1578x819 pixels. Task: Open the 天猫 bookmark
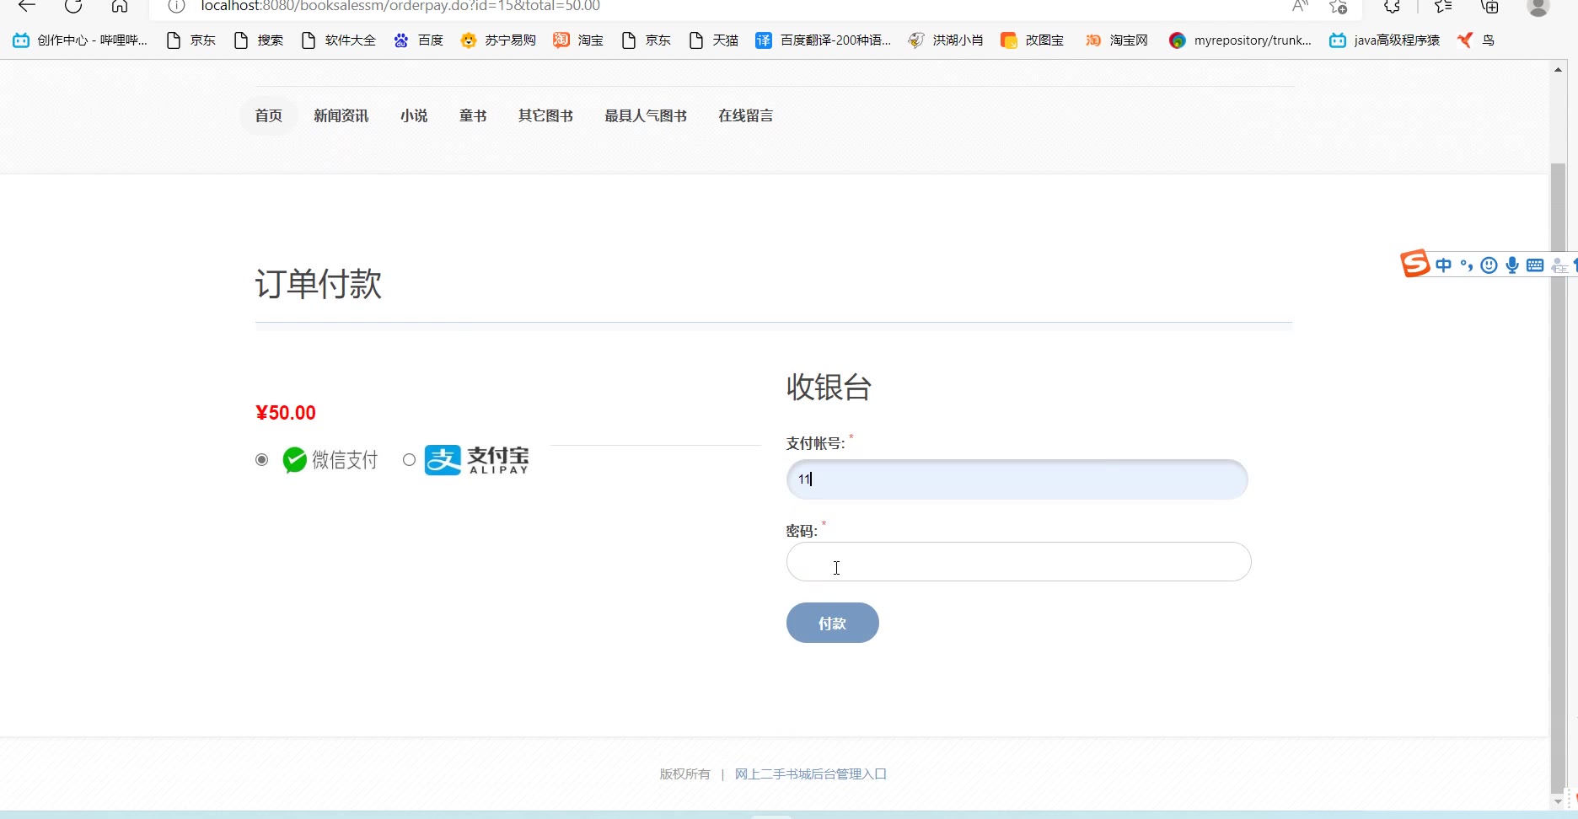coord(713,40)
